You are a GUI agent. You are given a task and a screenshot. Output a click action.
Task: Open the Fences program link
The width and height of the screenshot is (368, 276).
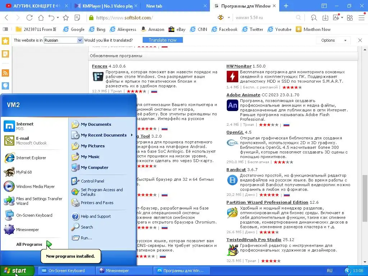(x=100, y=66)
